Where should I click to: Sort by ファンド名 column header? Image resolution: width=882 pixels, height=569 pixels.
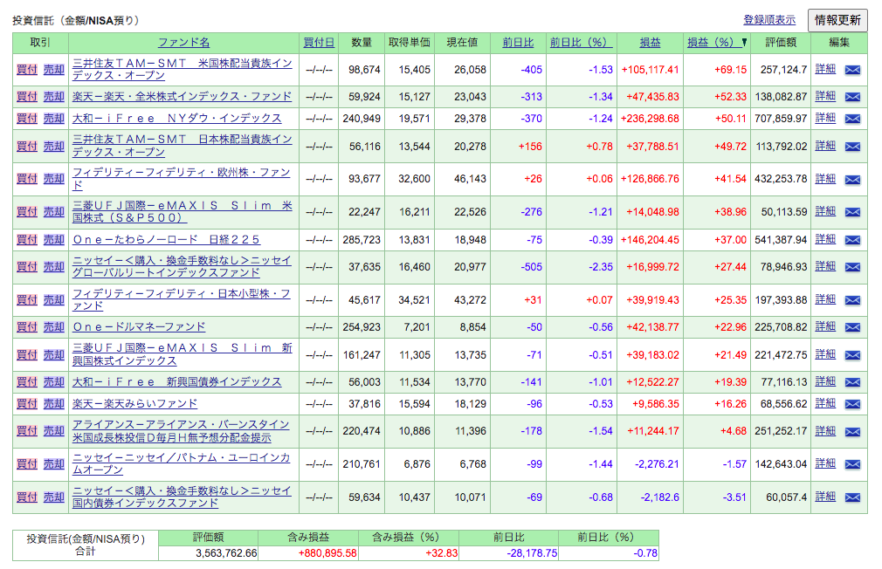(183, 42)
